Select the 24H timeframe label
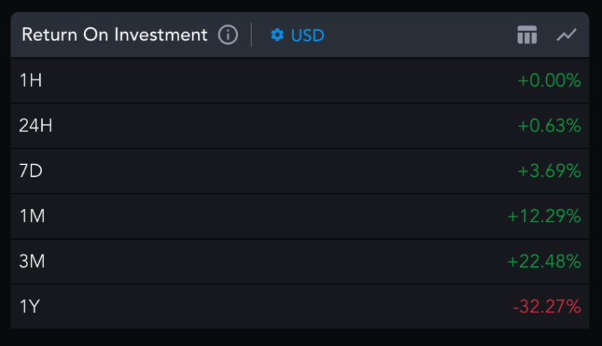The width and height of the screenshot is (602, 346). (x=36, y=126)
